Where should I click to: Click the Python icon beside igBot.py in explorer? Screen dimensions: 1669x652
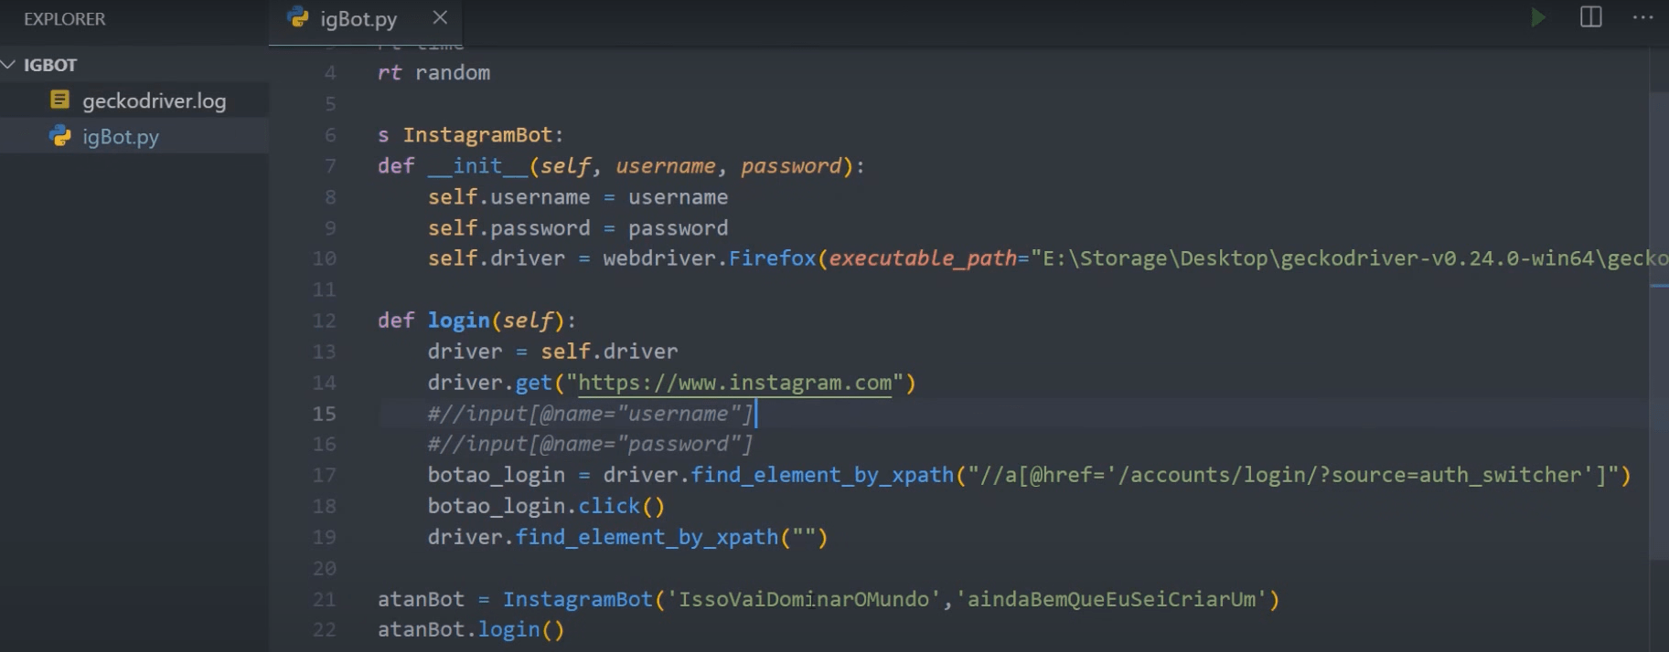pos(60,136)
